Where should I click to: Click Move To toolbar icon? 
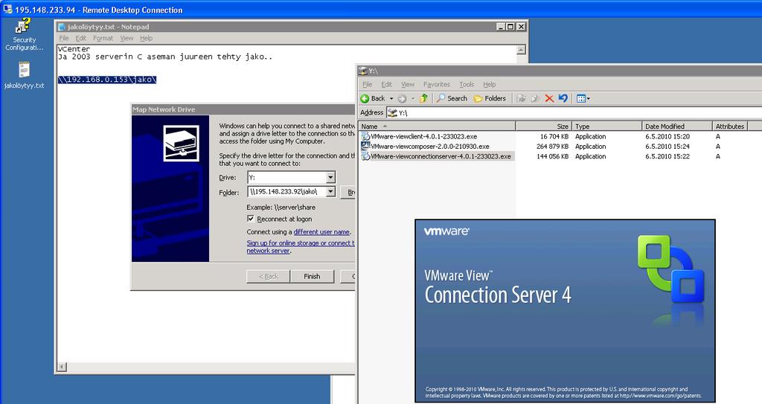coord(522,98)
